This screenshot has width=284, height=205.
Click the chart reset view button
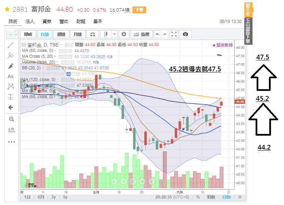[x=133, y=181]
